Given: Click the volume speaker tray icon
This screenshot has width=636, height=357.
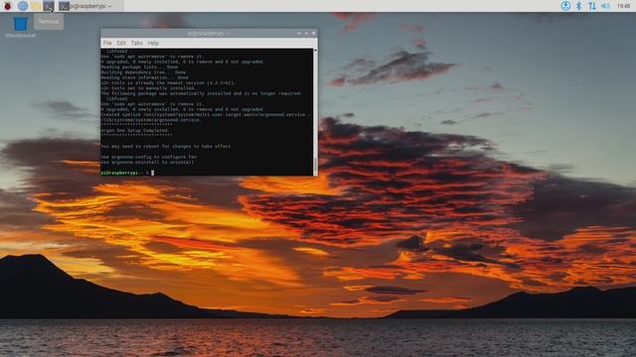Looking at the screenshot, I should click(x=605, y=6).
